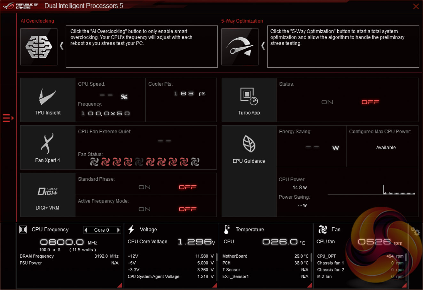Select the previous CPU core with left arrow
Viewport: 423px width, 290px height.
click(86, 230)
